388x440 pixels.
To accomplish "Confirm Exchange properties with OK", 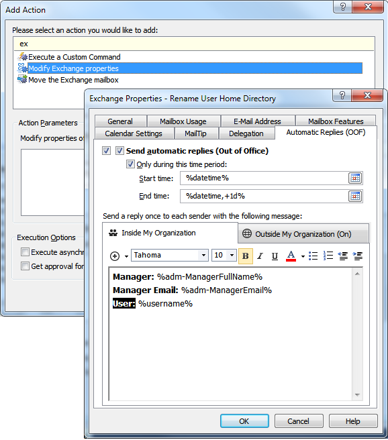I will coord(244,421).
